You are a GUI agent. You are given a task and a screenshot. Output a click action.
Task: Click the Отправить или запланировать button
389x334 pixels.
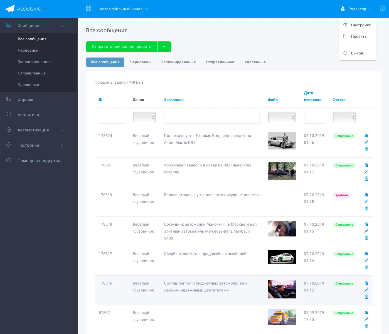(122, 47)
